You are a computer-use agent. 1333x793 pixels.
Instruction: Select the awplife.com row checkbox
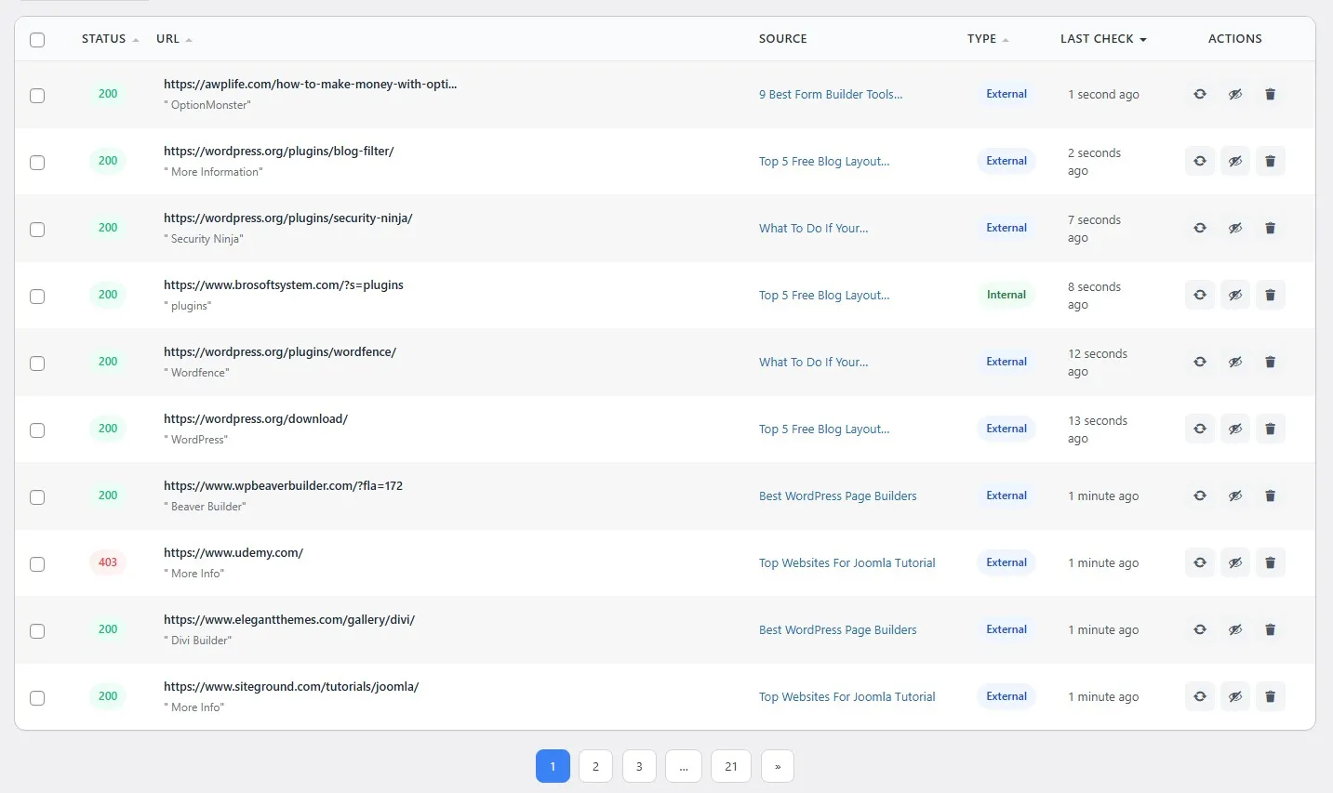tap(37, 96)
